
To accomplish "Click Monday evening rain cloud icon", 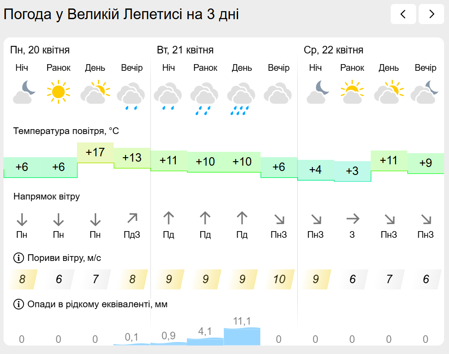I will click(x=131, y=98).
